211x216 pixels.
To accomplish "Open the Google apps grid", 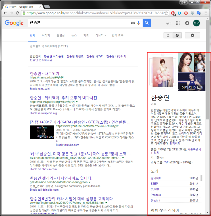I will point(178,23).
